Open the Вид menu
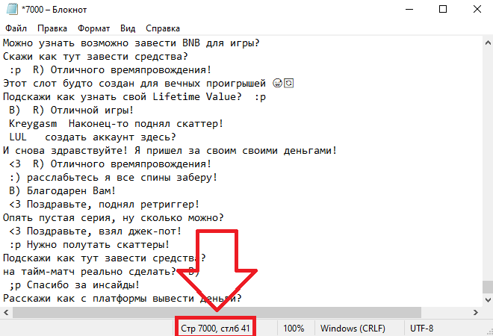This screenshot has width=493, height=336. 128,28
